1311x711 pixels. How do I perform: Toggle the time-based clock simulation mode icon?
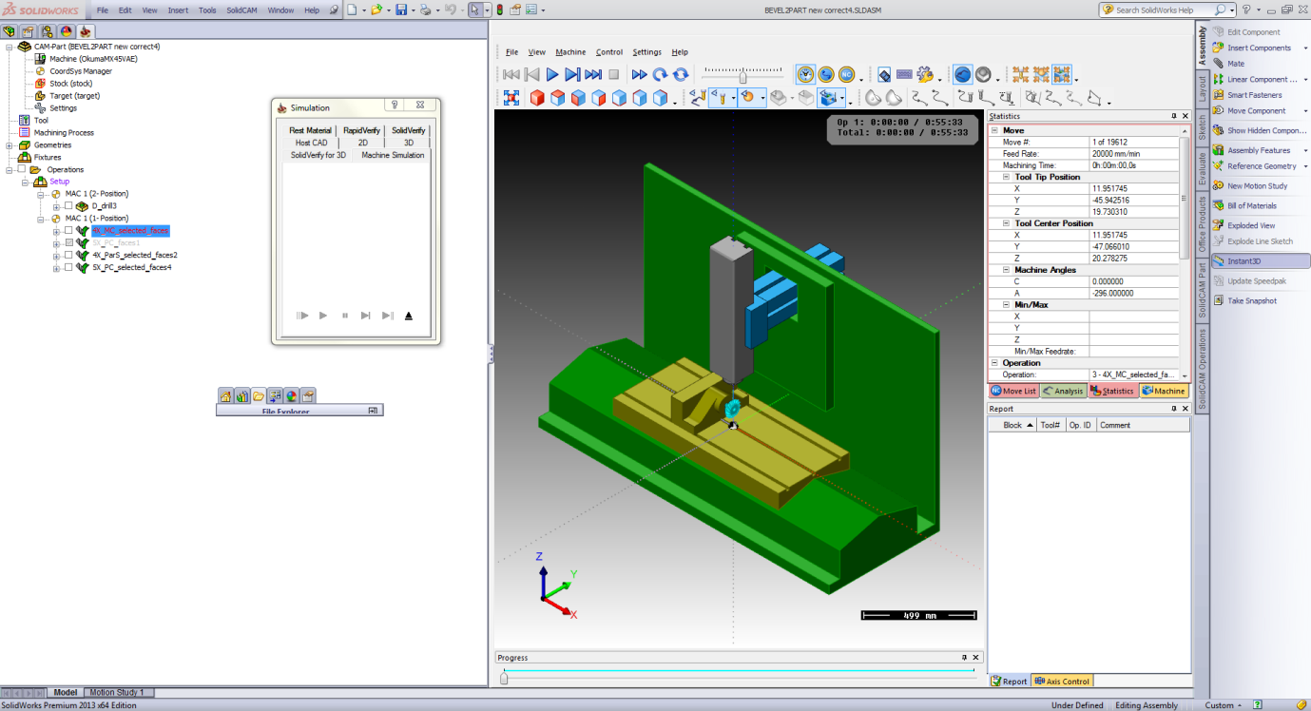pos(805,74)
